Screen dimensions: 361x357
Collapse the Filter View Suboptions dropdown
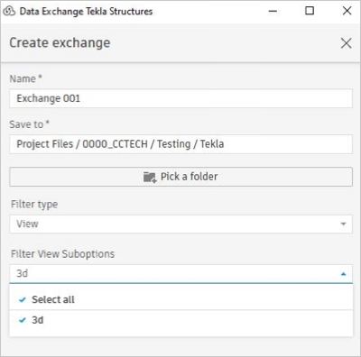pyautogui.click(x=180, y=274)
